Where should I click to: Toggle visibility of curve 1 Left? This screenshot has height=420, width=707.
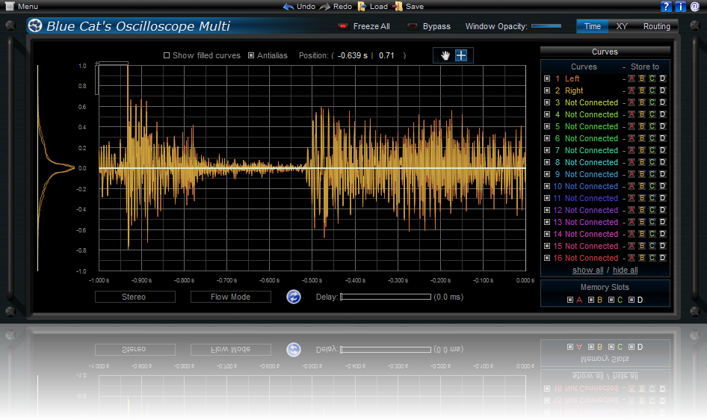[x=547, y=78]
